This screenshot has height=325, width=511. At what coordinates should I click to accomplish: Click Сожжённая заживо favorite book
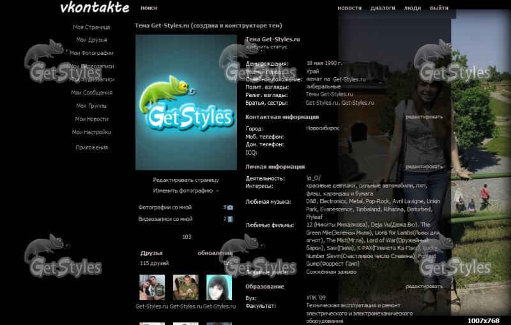[331, 272]
